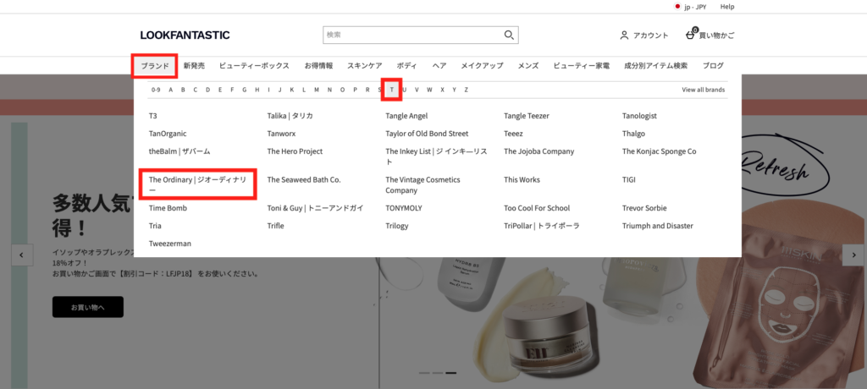This screenshot has width=867, height=389.
Task: Open Tangle Angel brand
Action: 406,116
